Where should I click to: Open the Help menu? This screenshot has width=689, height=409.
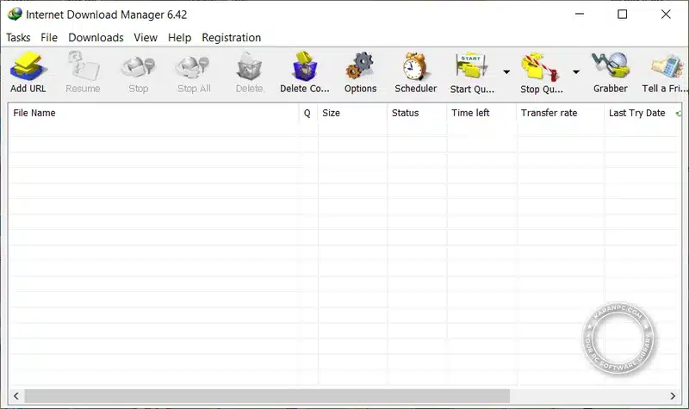click(x=179, y=38)
